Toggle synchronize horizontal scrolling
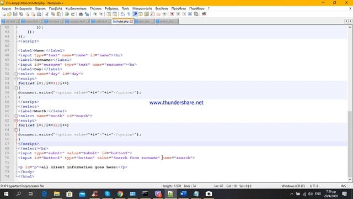353x199 pixels. tap(115, 14)
